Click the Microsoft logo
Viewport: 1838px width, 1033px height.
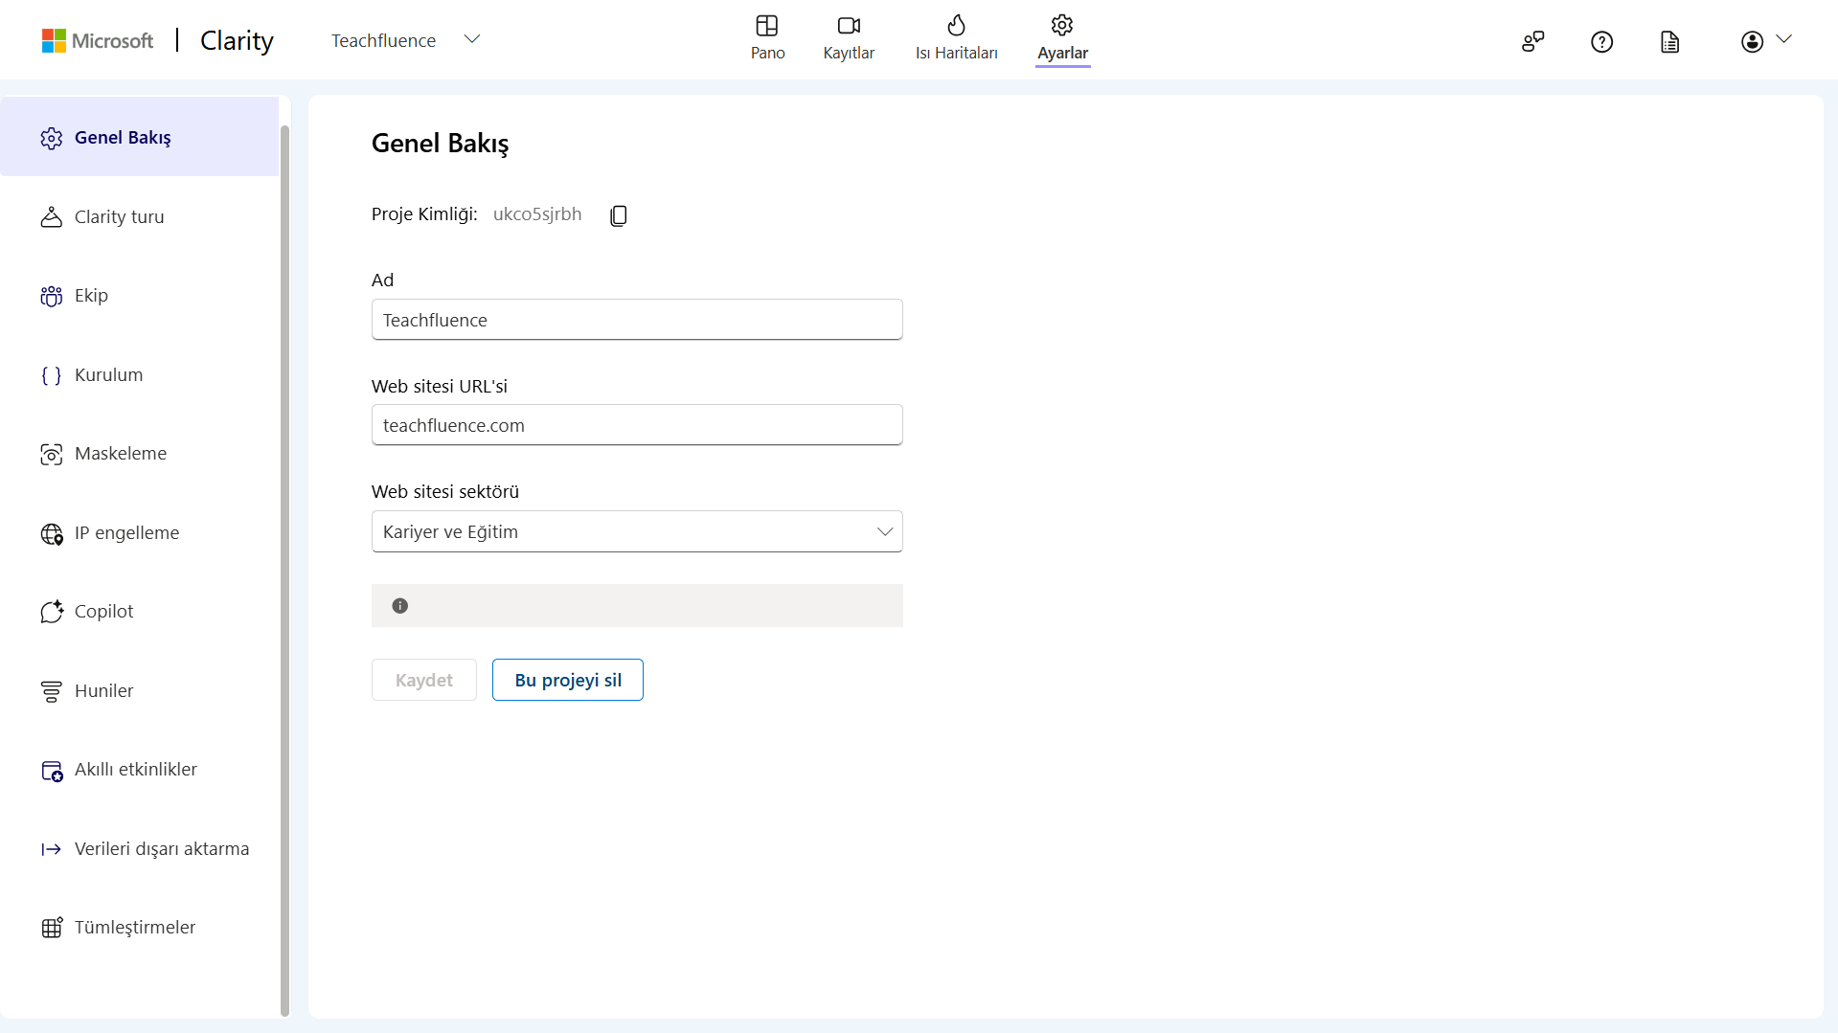coord(98,40)
